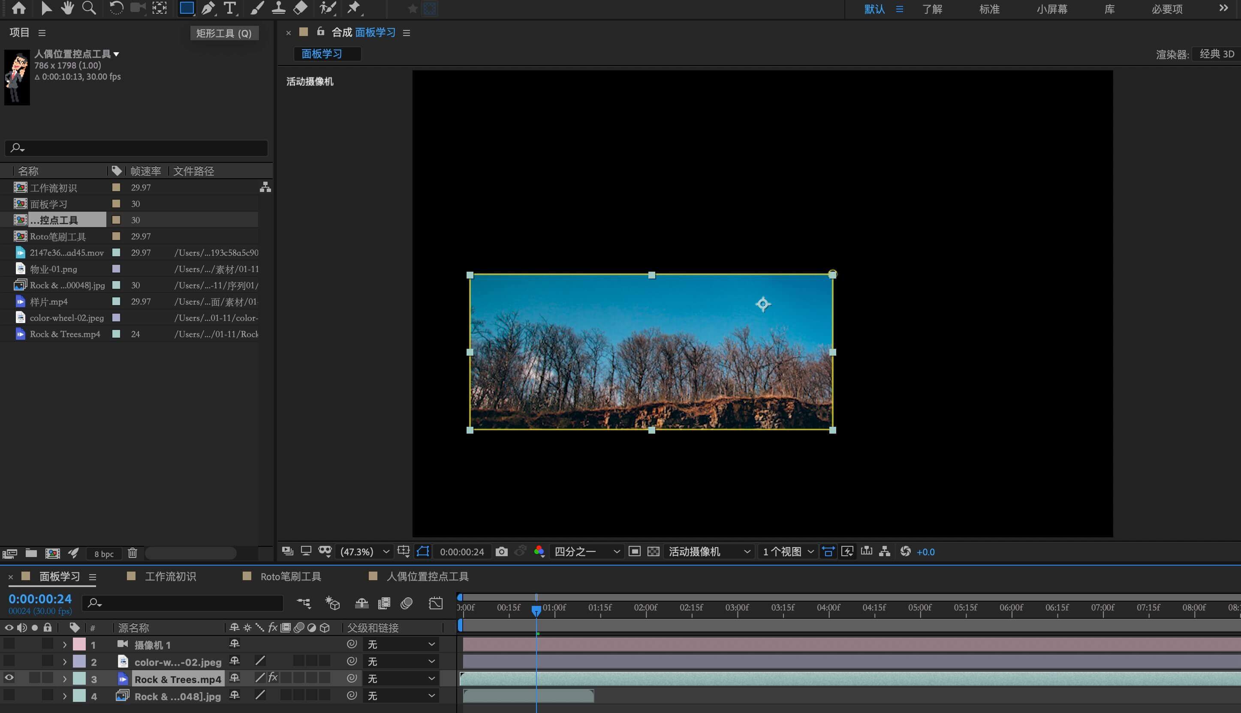
Task: Create a new folder in project panel
Action: point(31,553)
